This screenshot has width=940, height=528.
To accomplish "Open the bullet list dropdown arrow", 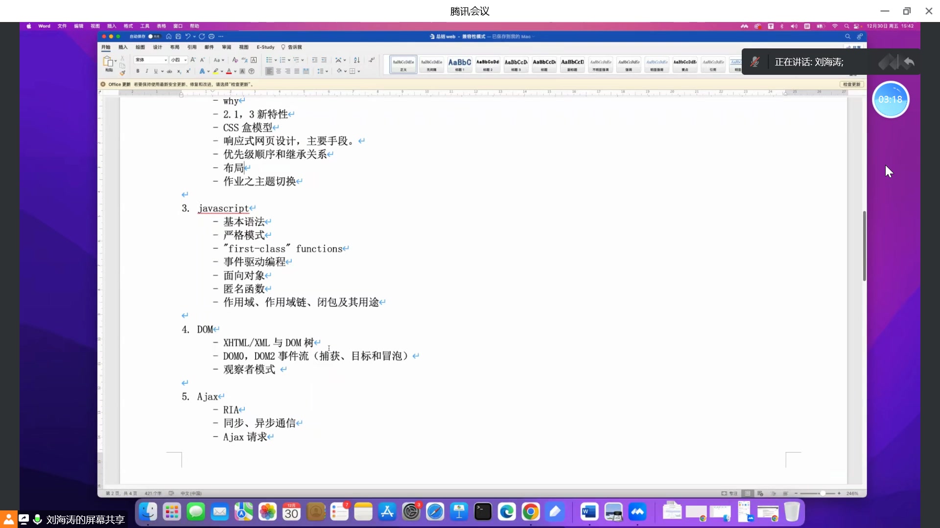I will (x=276, y=60).
